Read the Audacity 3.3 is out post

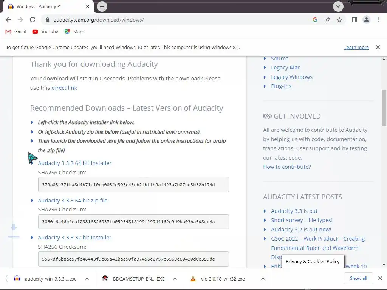pyautogui.click(x=294, y=211)
